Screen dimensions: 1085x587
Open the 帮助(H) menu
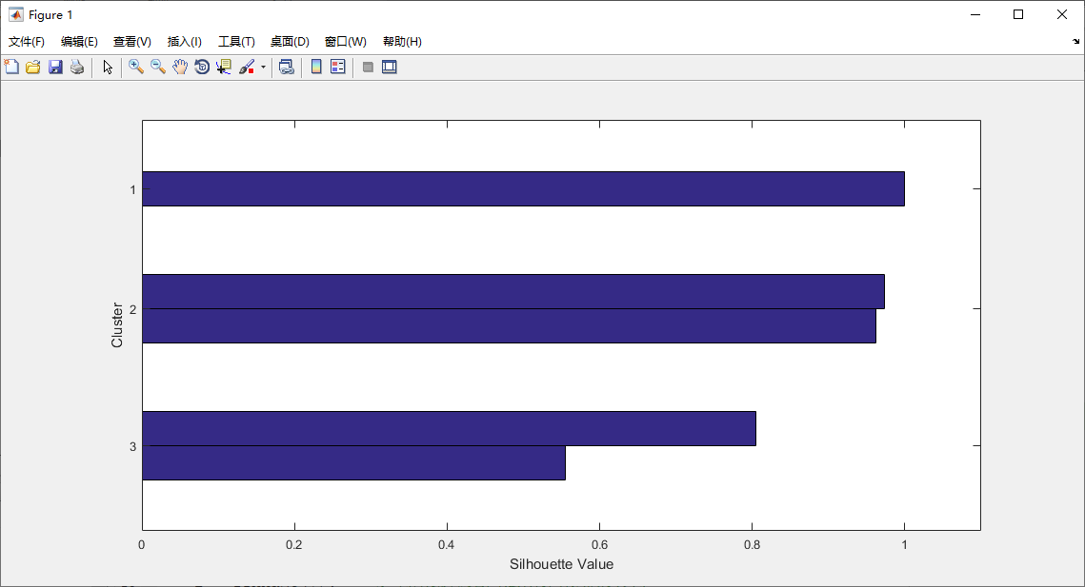[x=402, y=42]
